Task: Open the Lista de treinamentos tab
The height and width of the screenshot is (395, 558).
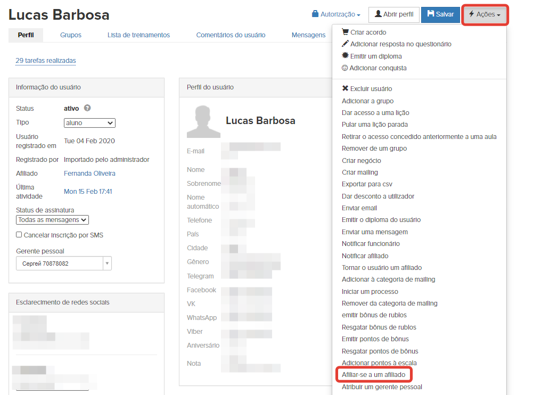Action: pos(138,35)
